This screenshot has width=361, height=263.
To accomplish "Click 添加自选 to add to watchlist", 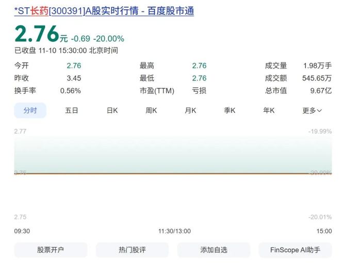I will 214,250.
